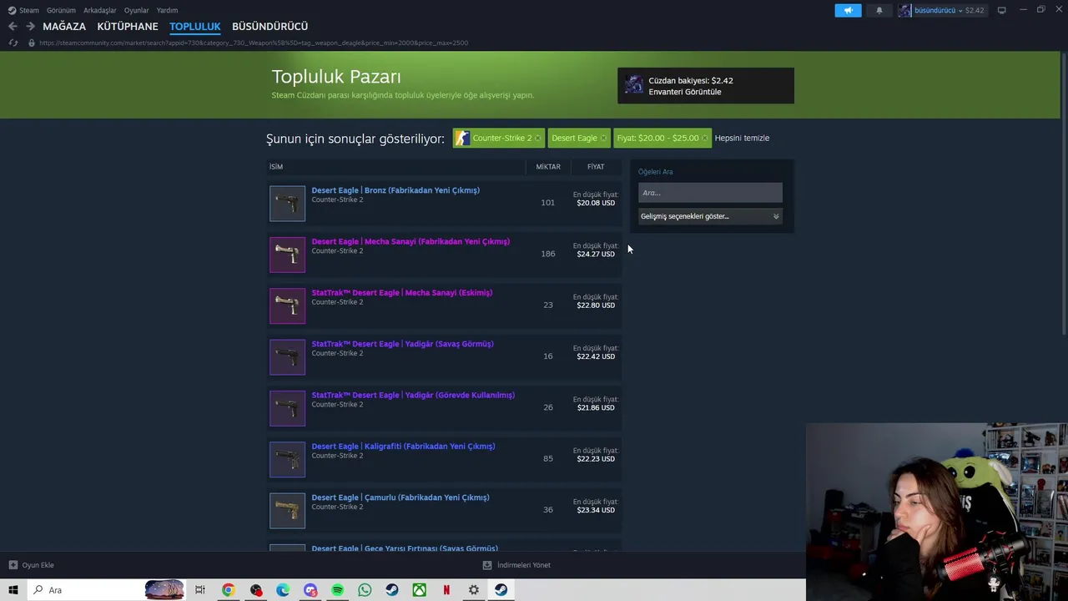Open Task View in the taskbar
Viewport: 1068px width, 601px height.
coord(199,590)
